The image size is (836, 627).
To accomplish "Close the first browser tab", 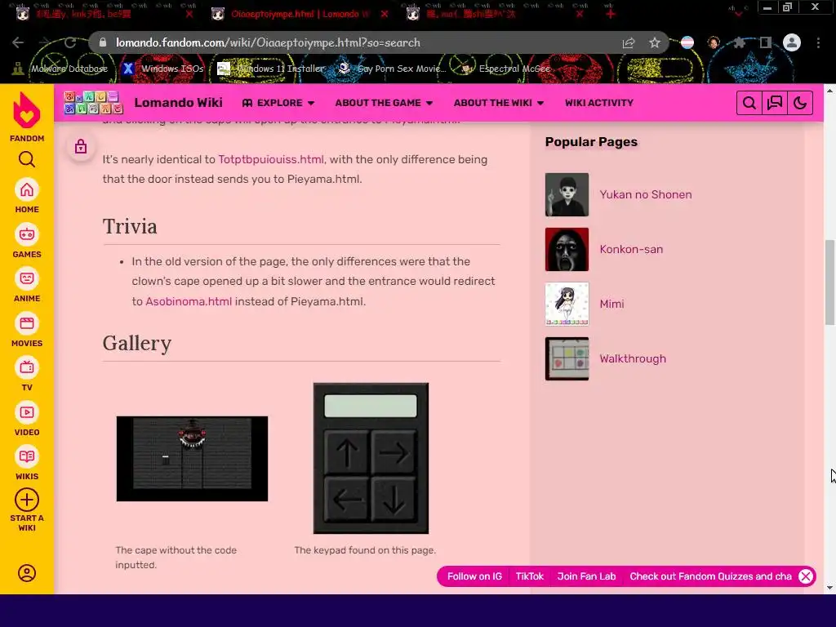I will coord(189,14).
